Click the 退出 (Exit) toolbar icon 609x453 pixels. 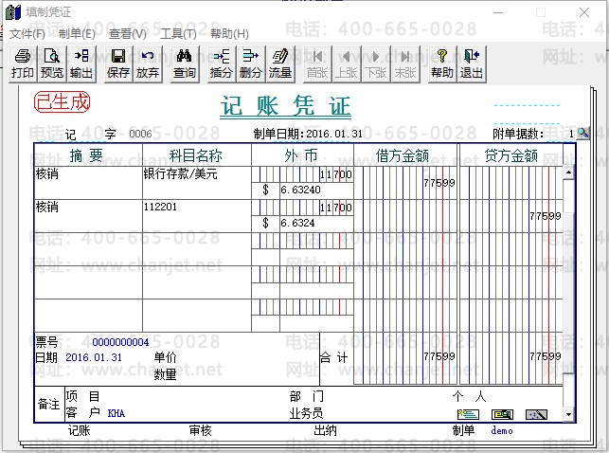click(471, 63)
